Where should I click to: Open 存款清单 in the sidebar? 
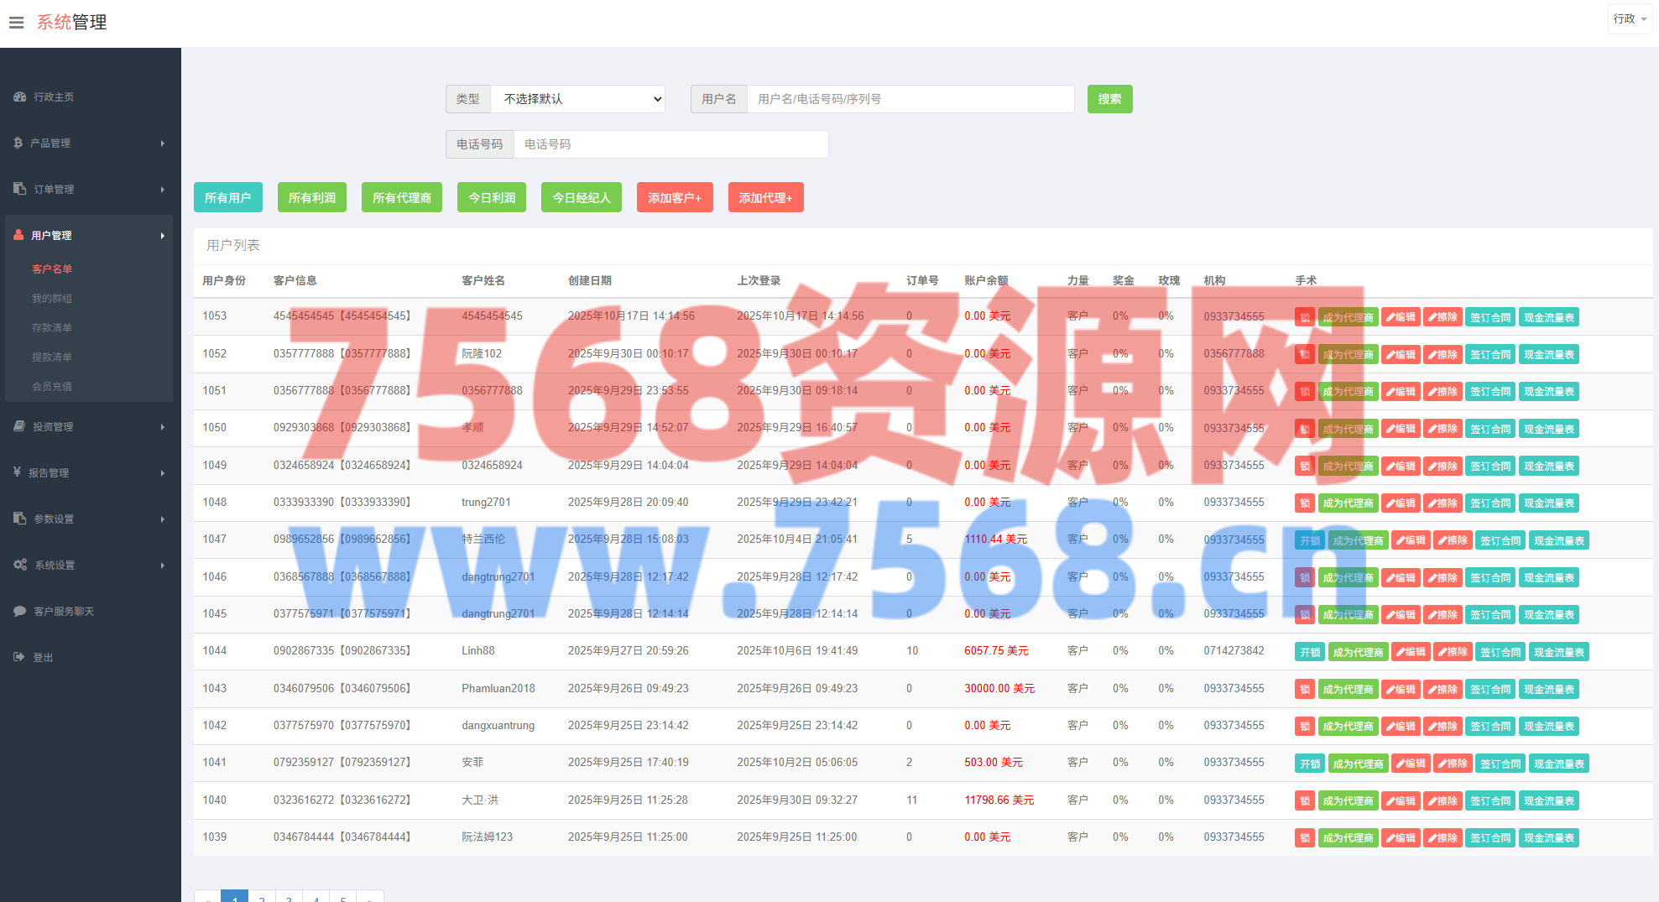pyautogui.click(x=52, y=327)
